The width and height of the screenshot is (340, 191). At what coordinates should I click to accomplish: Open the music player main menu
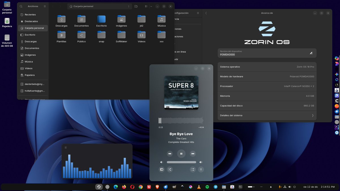point(201,169)
